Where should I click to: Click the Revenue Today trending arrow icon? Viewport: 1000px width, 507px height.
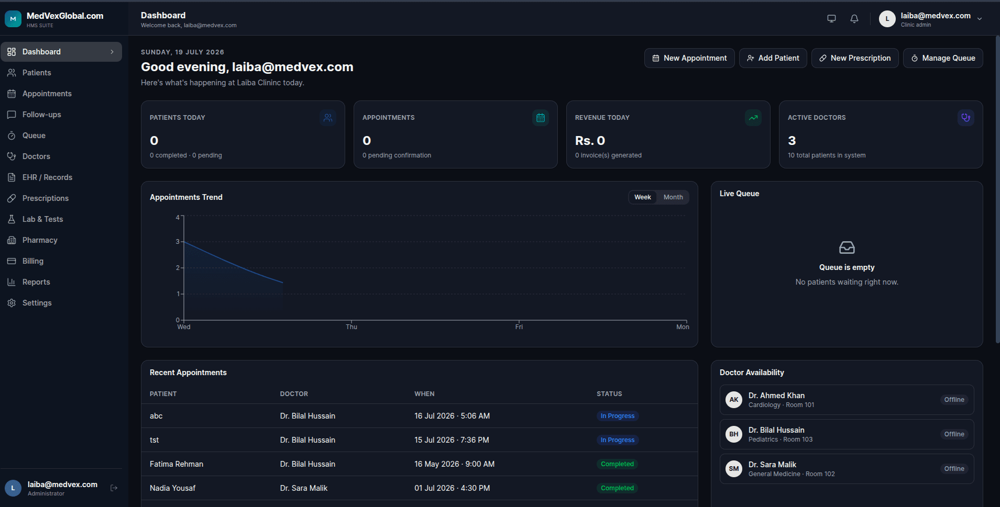[x=753, y=118]
